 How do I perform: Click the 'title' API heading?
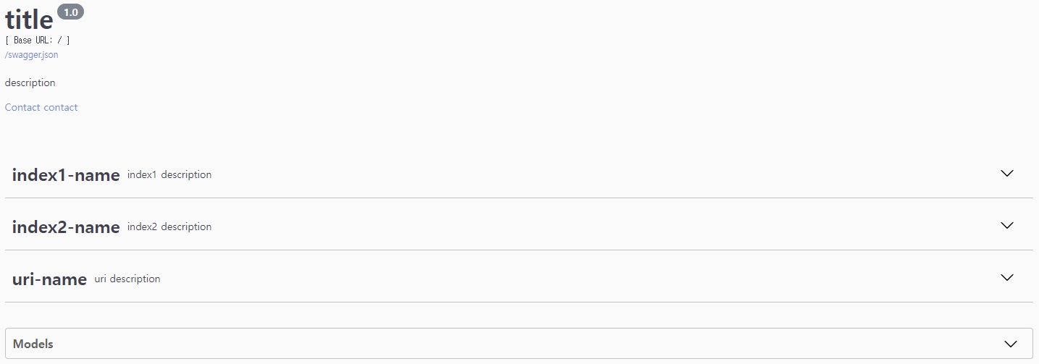(29, 20)
